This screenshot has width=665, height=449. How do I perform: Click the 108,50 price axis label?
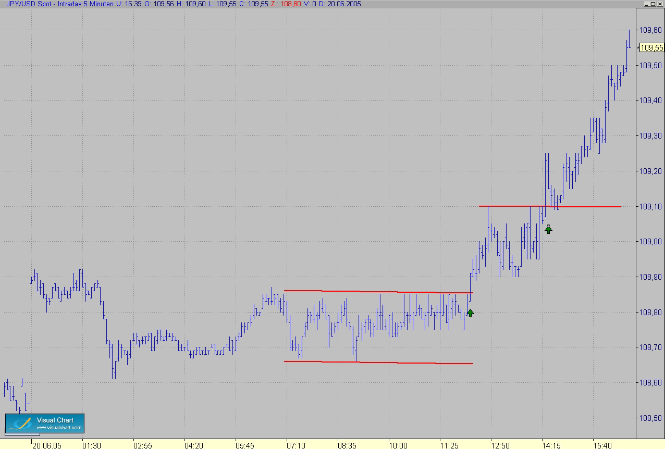pyautogui.click(x=651, y=418)
